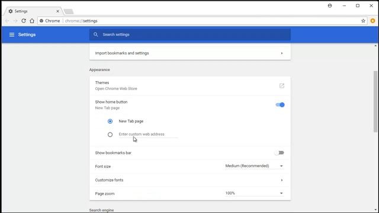Click the page vertical scrollbar thumb

tap(375, 101)
